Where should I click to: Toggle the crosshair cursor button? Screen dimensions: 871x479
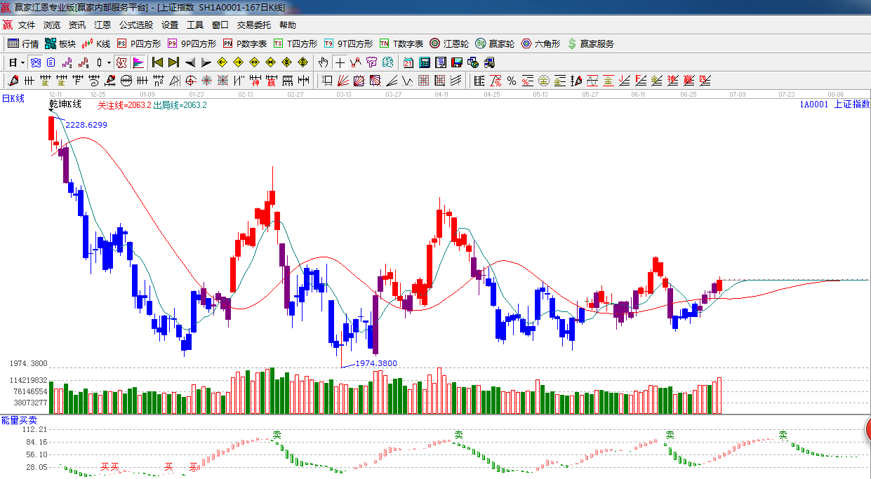click(340, 62)
